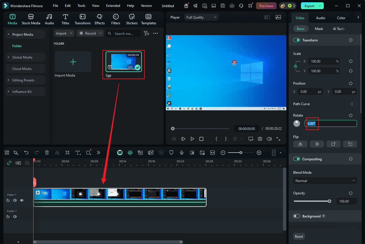The width and height of the screenshot is (365, 244).
Task: Click the Crop tool in timeline toolbar
Action: click(x=68, y=153)
